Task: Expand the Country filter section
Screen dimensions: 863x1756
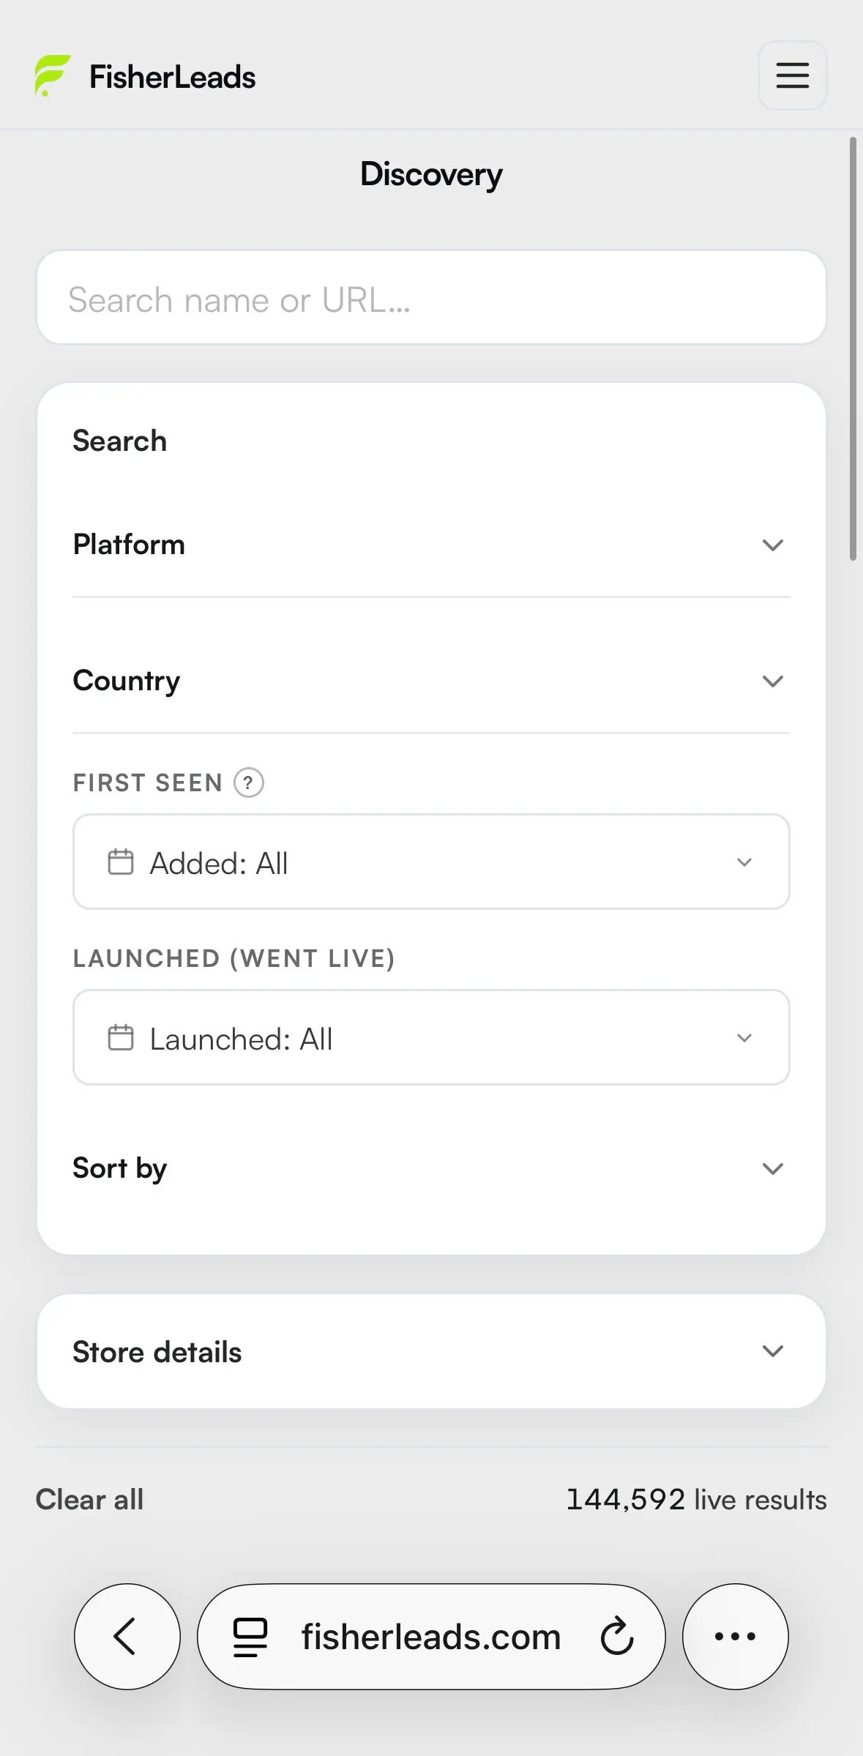Action: coord(431,681)
